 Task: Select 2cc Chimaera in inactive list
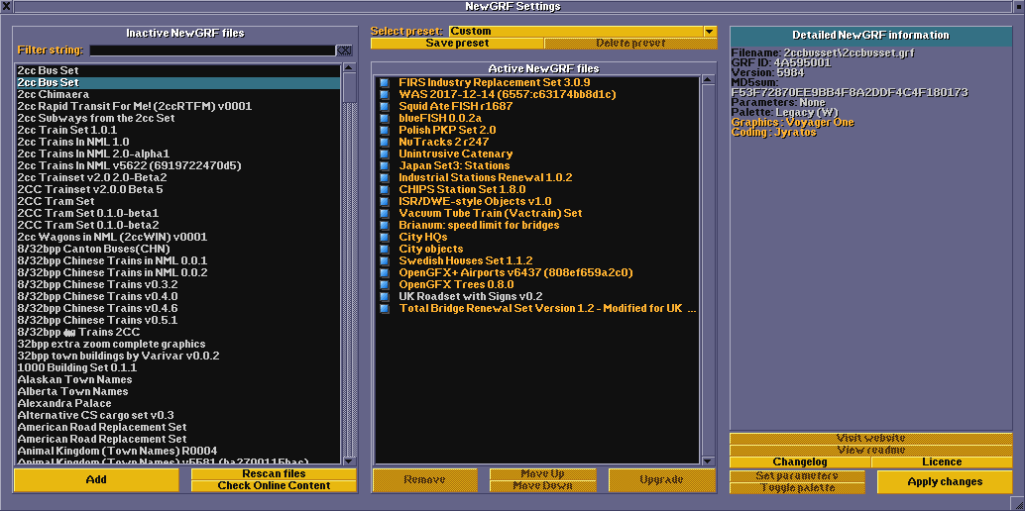click(177, 95)
